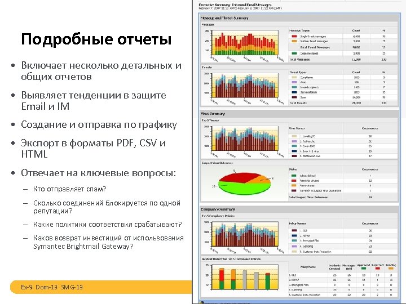The image size is (406, 304).
Task: Open the Incident History bar chart
Action: point(245,276)
